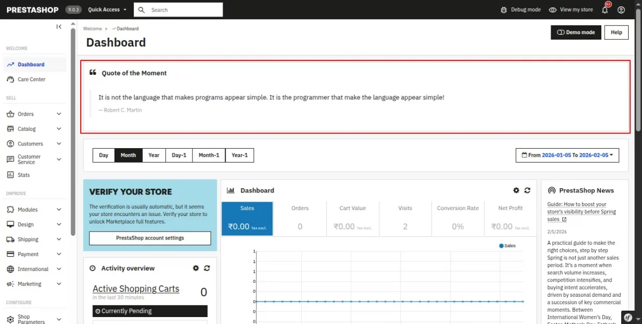Show the Conversion Rate metric tab
This screenshot has height=324, width=642.
click(457, 218)
